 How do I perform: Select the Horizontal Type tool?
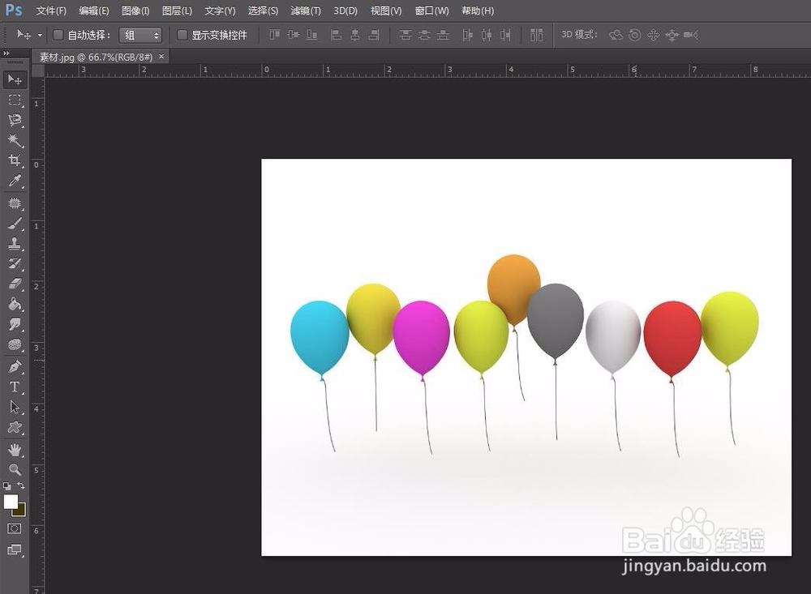15,387
